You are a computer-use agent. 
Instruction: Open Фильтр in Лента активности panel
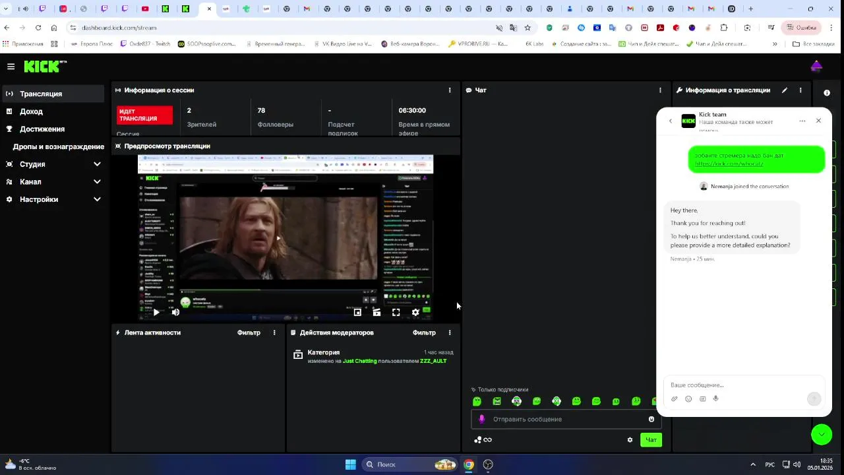249,332
